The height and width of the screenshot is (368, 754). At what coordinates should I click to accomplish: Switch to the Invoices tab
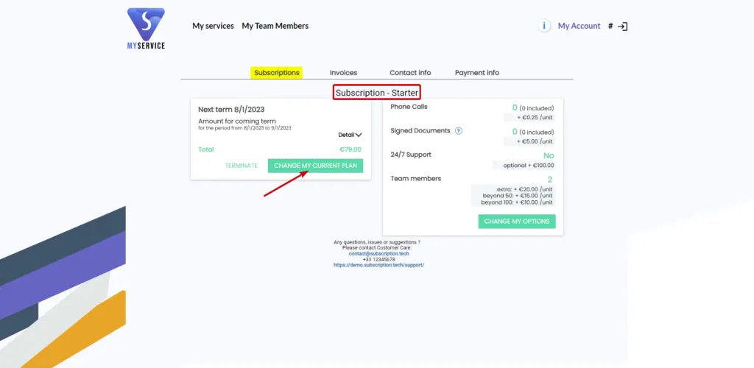[x=343, y=73]
